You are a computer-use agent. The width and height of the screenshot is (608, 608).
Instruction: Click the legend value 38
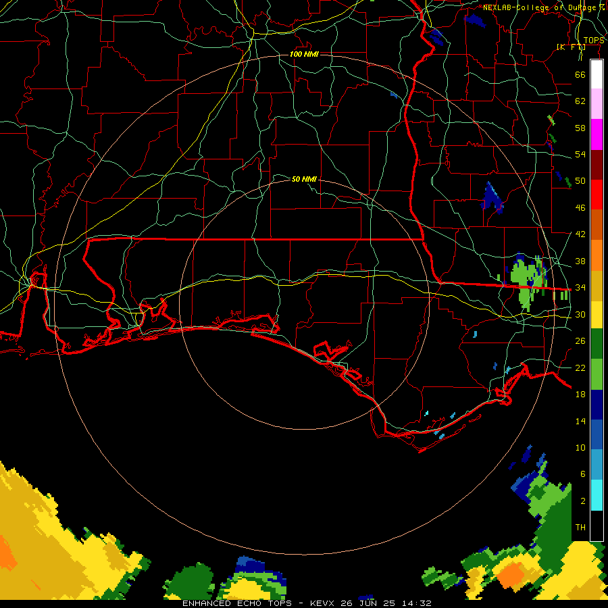[x=580, y=261]
